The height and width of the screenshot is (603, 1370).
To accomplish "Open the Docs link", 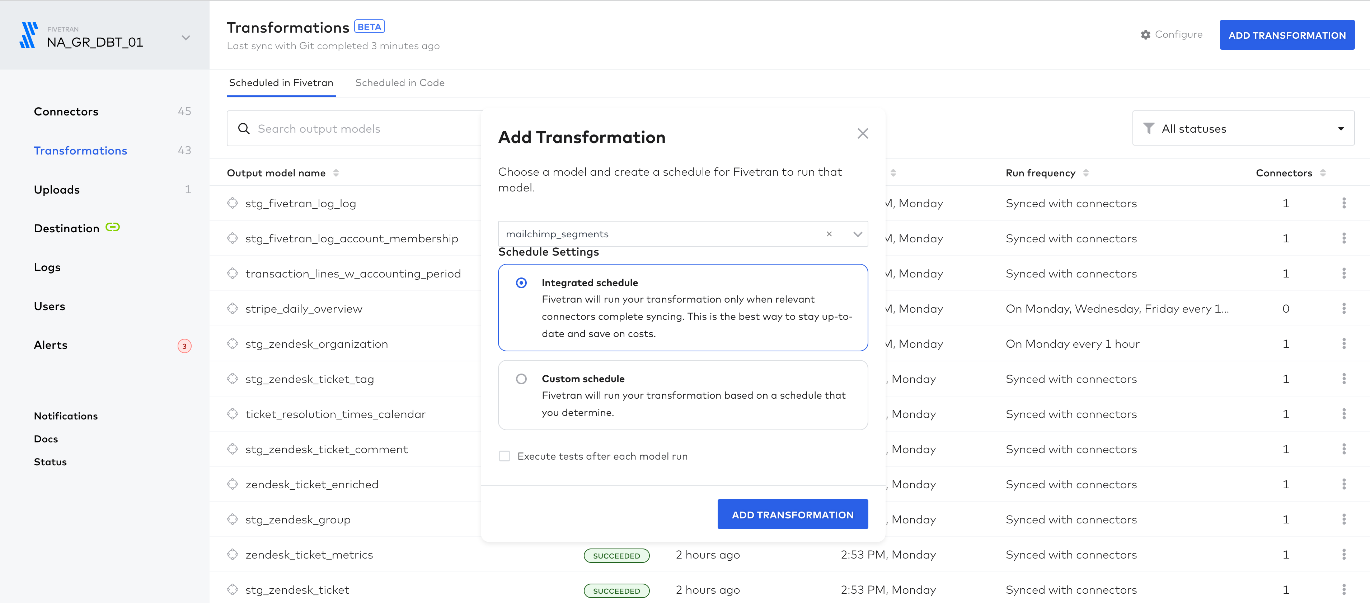I will (x=46, y=439).
